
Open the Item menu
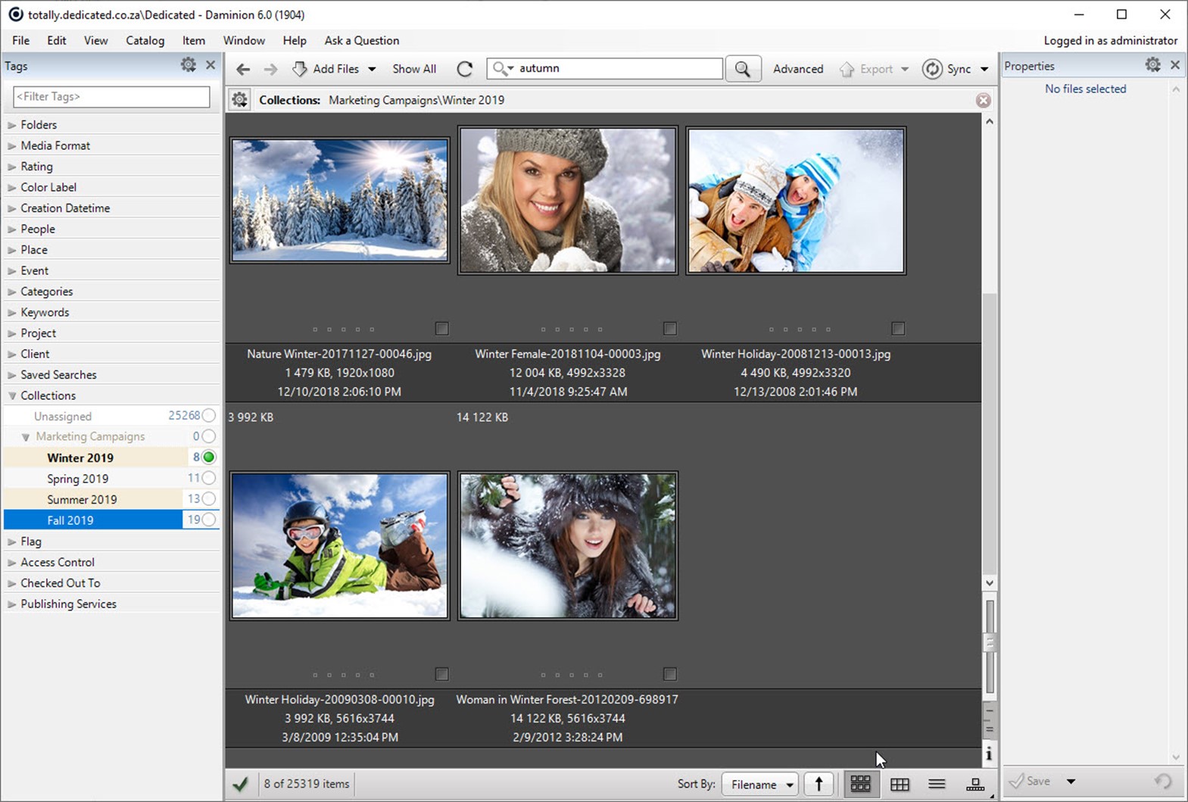[193, 41]
